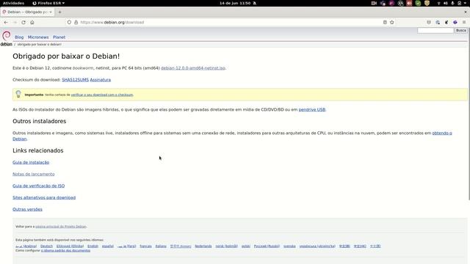
Task: Expand the system menu arrow in top panel
Action: coord(465,3)
